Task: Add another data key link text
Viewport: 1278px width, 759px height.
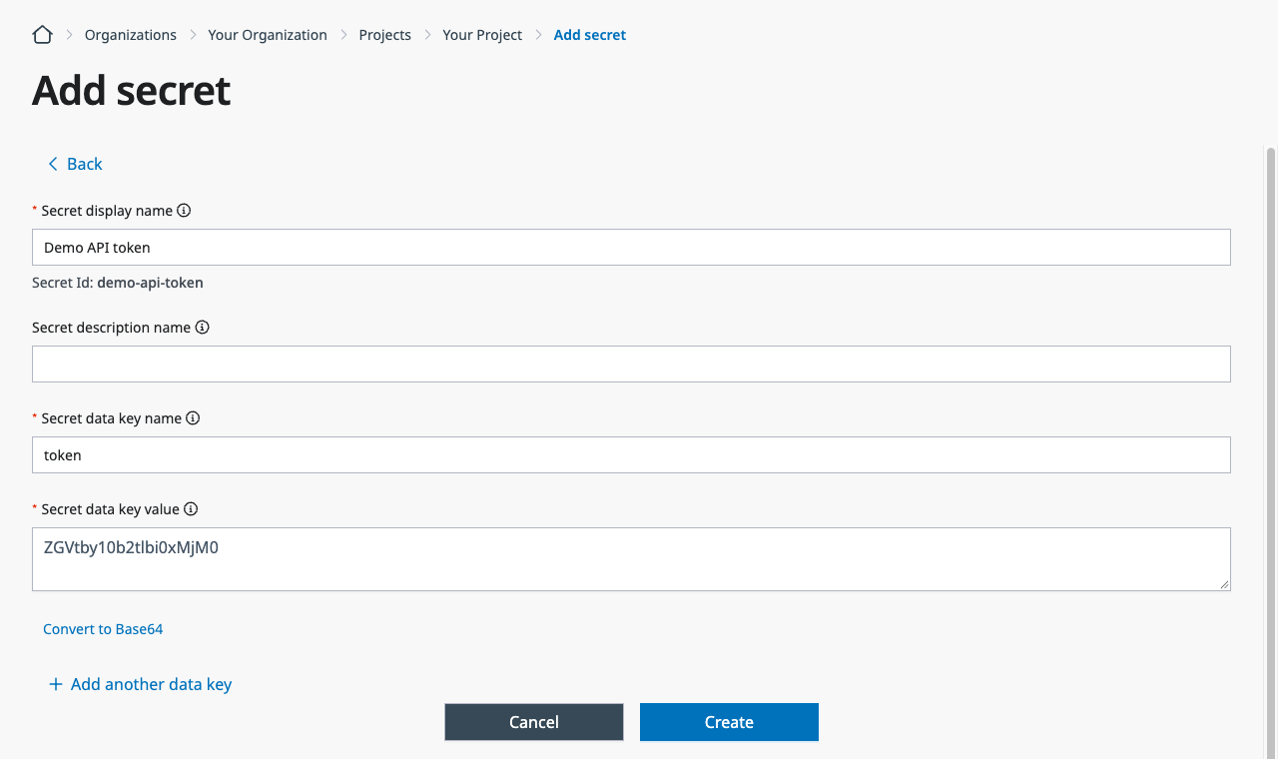Action: tap(152, 684)
